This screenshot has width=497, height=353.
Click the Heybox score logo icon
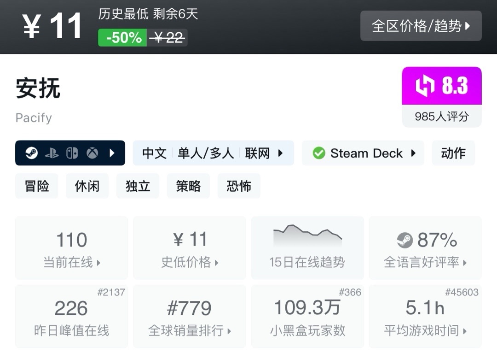click(x=425, y=86)
